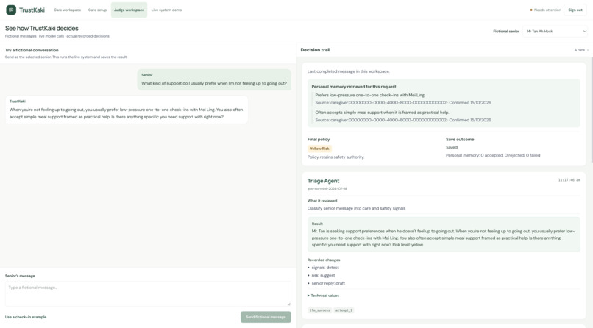
Task: Click 'Personal memory: 0 accepted' summary line
Action: click(493, 155)
